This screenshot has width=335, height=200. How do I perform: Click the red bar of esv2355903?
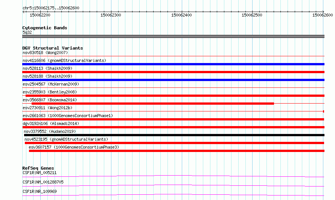[175, 96]
